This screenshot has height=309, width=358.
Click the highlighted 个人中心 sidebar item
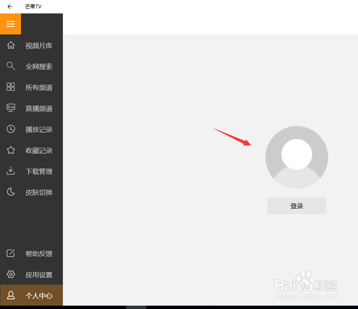coord(39,296)
